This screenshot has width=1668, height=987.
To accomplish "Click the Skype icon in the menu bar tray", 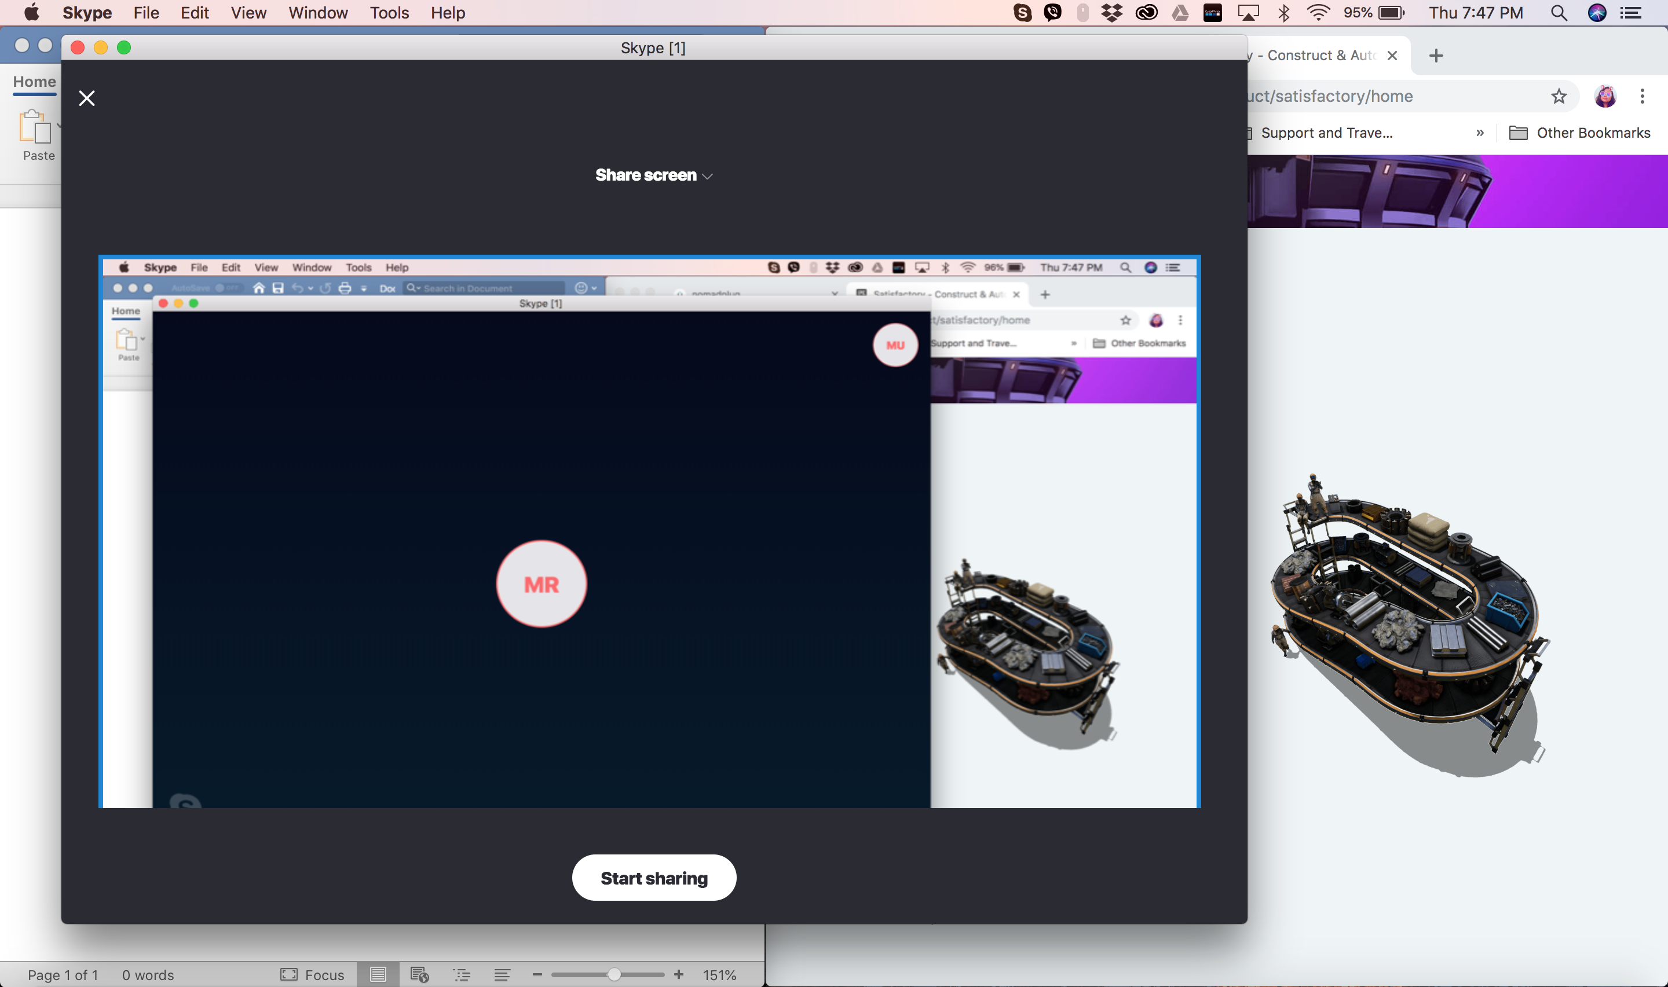I will (x=1022, y=13).
